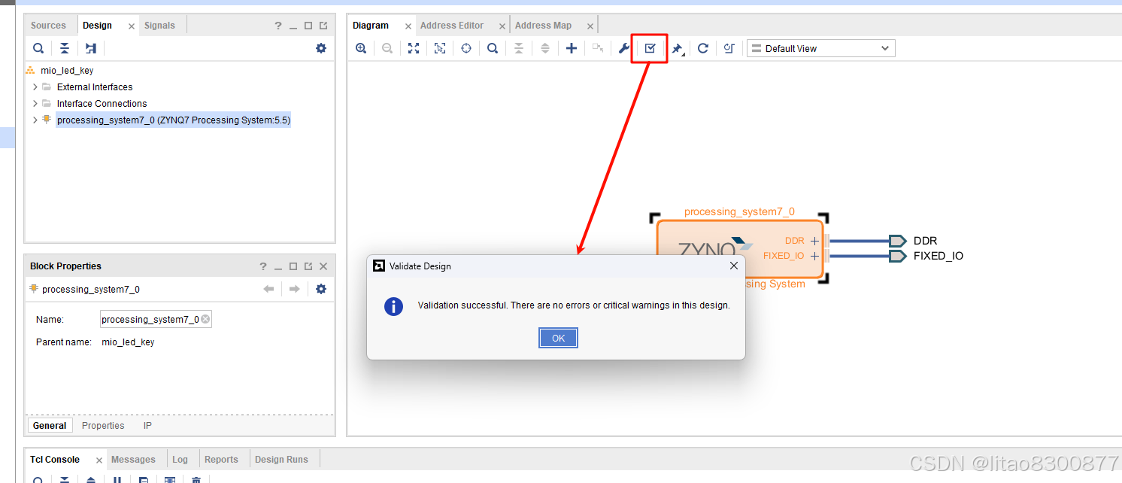
Task: Go to next object in Block Properties
Action: click(x=295, y=289)
